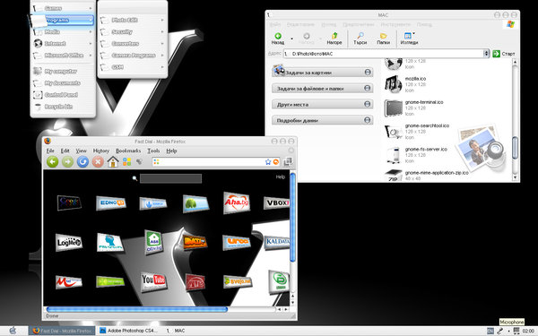Open the Firefox Home icon

coord(113,161)
